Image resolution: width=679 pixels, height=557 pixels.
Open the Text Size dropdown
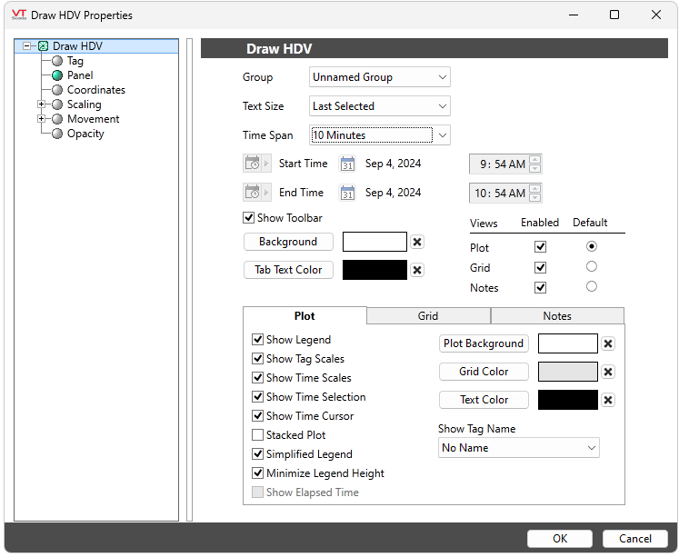380,106
